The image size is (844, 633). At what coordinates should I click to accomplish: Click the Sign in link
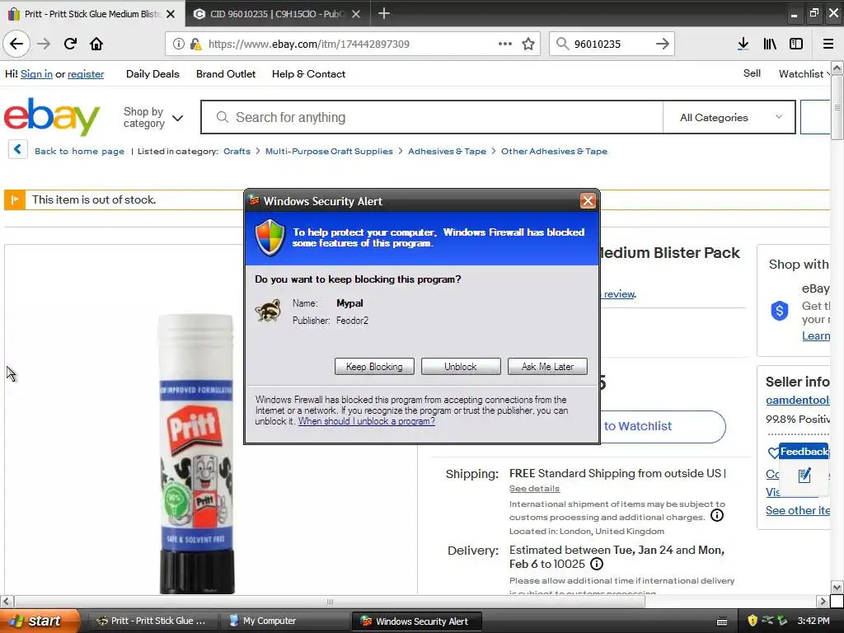point(36,73)
